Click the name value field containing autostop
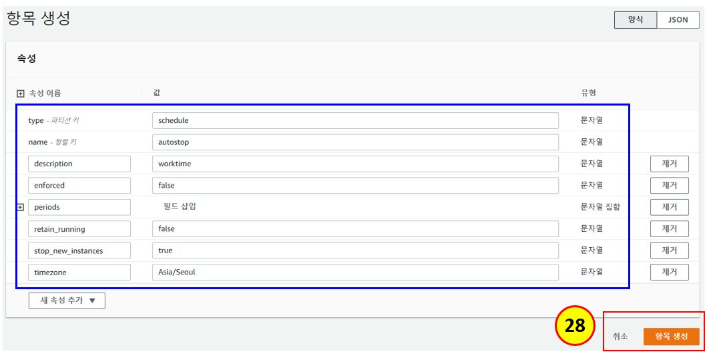713x356 pixels. 355,142
